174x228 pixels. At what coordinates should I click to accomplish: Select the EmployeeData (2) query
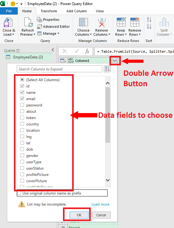pyautogui.click(x=28, y=57)
